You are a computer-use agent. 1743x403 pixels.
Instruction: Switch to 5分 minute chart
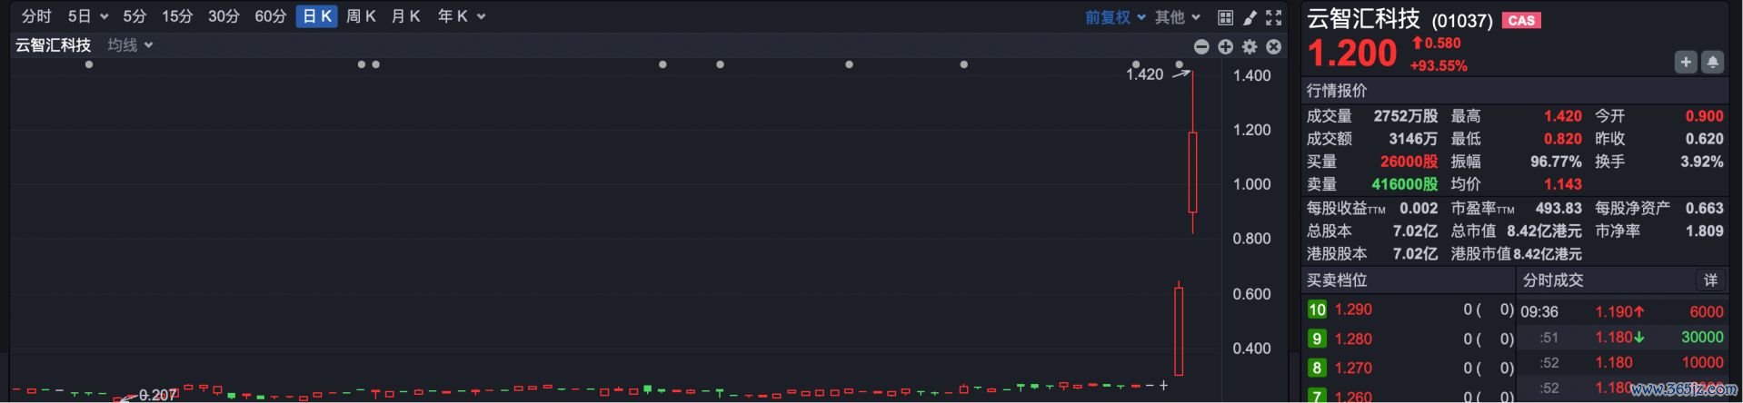coord(134,16)
